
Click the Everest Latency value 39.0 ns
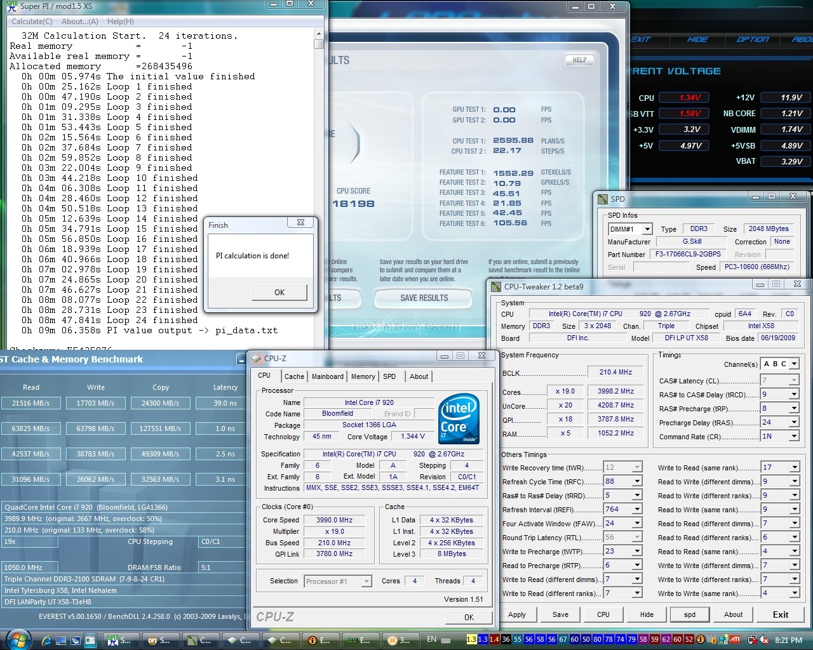(x=225, y=403)
